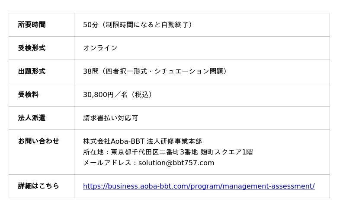Click the 30,800円 fee text
This screenshot has width=346, height=211.
tap(98, 94)
